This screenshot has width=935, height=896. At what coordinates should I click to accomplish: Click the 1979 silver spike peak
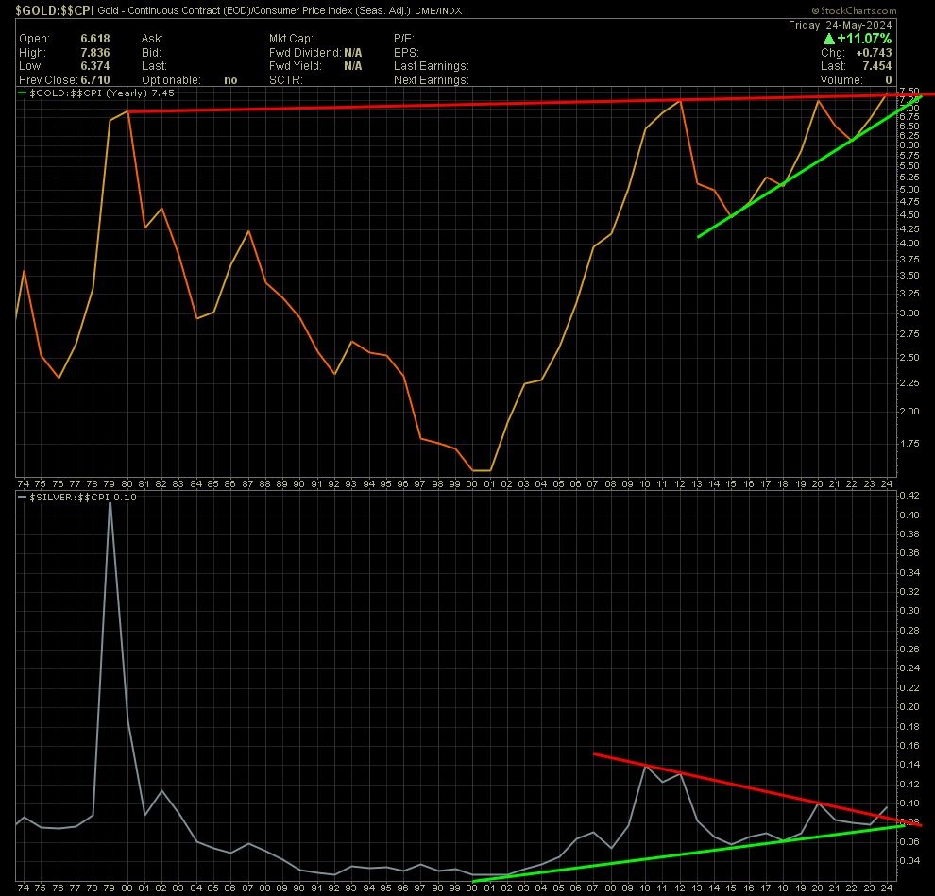[110, 503]
